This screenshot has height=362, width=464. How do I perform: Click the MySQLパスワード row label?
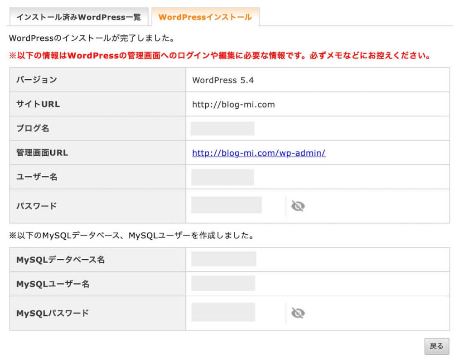click(53, 313)
